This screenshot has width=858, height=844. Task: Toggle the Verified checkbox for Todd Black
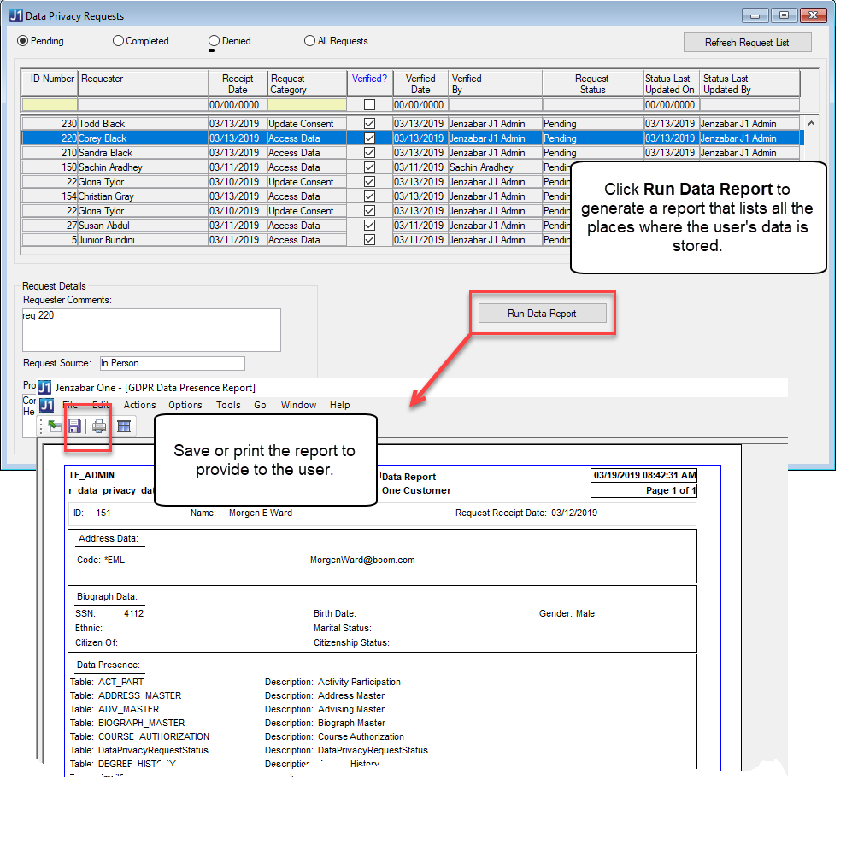(x=369, y=124)
